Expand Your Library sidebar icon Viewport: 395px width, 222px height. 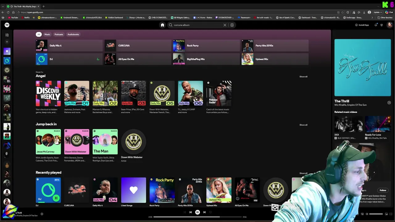(x=7, y=35)
